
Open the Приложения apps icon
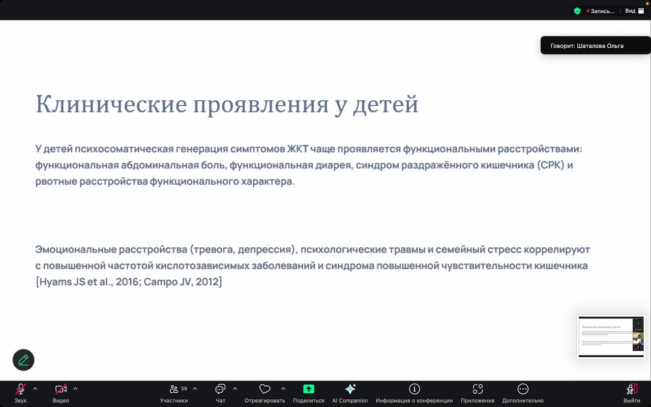(x=477, y=389)
